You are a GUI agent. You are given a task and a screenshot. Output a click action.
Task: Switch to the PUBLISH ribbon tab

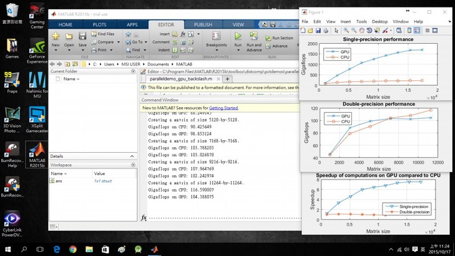(x=202, y=24)
